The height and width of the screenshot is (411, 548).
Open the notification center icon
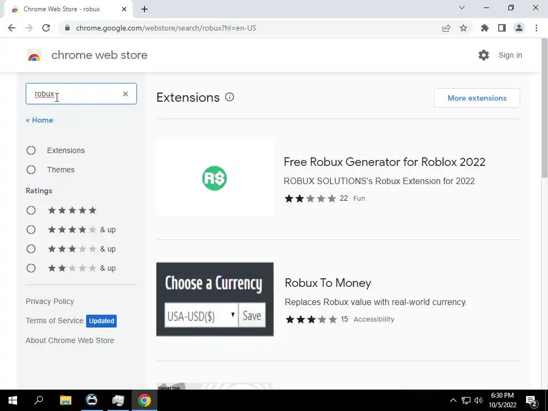(x=531, y=401)
